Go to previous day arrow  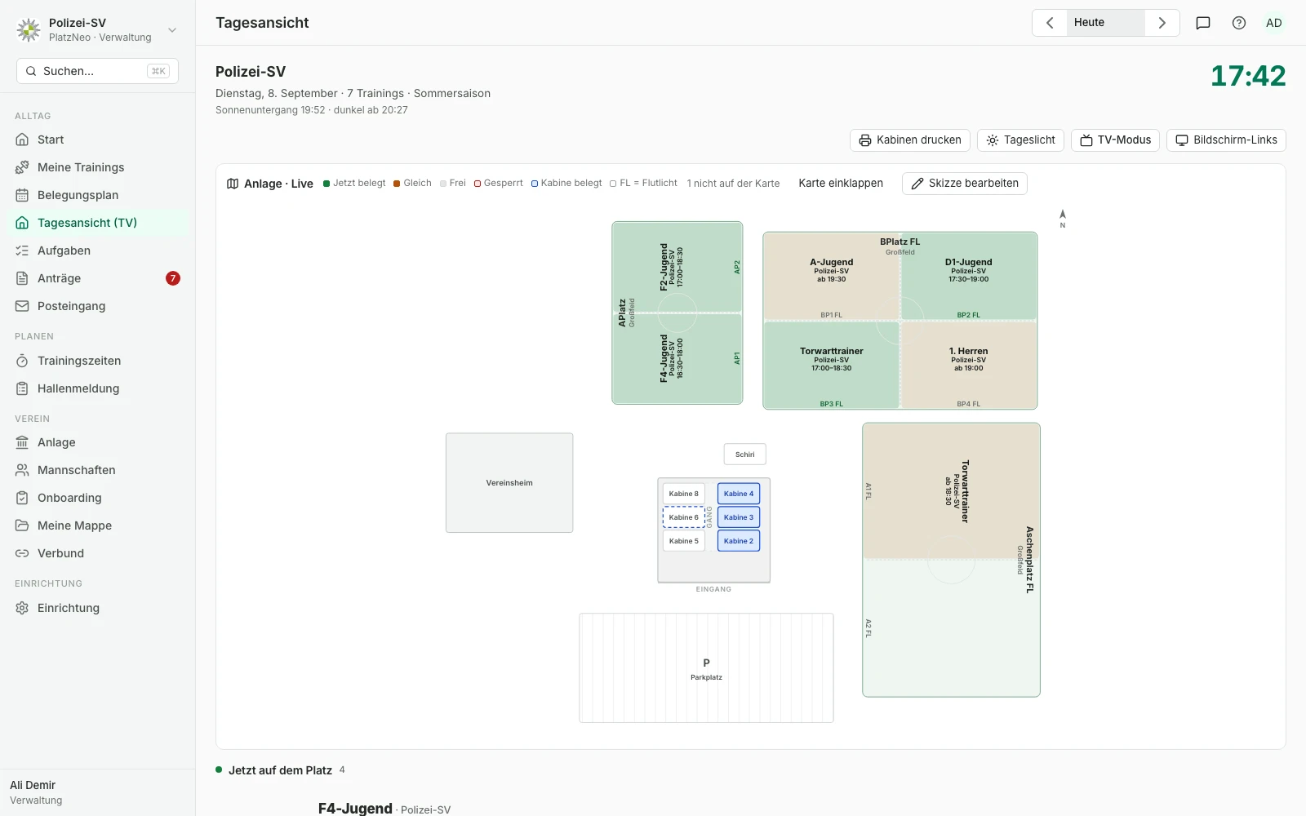(1050, 23)
